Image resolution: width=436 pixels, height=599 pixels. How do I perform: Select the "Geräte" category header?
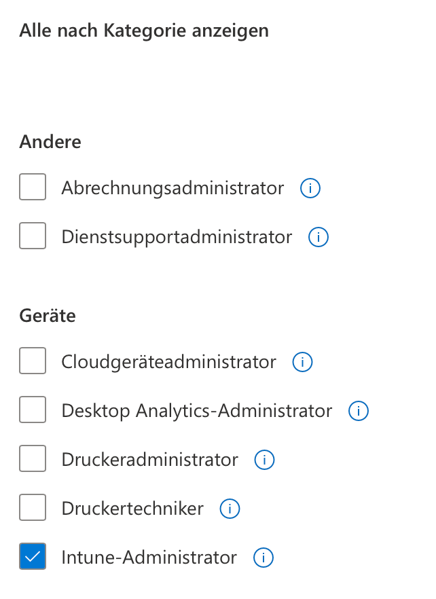(47, 316)
